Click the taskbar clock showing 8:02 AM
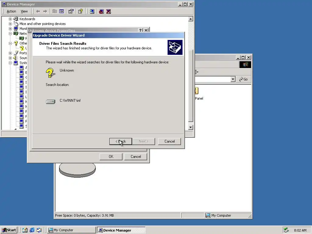 click(300, 230)
